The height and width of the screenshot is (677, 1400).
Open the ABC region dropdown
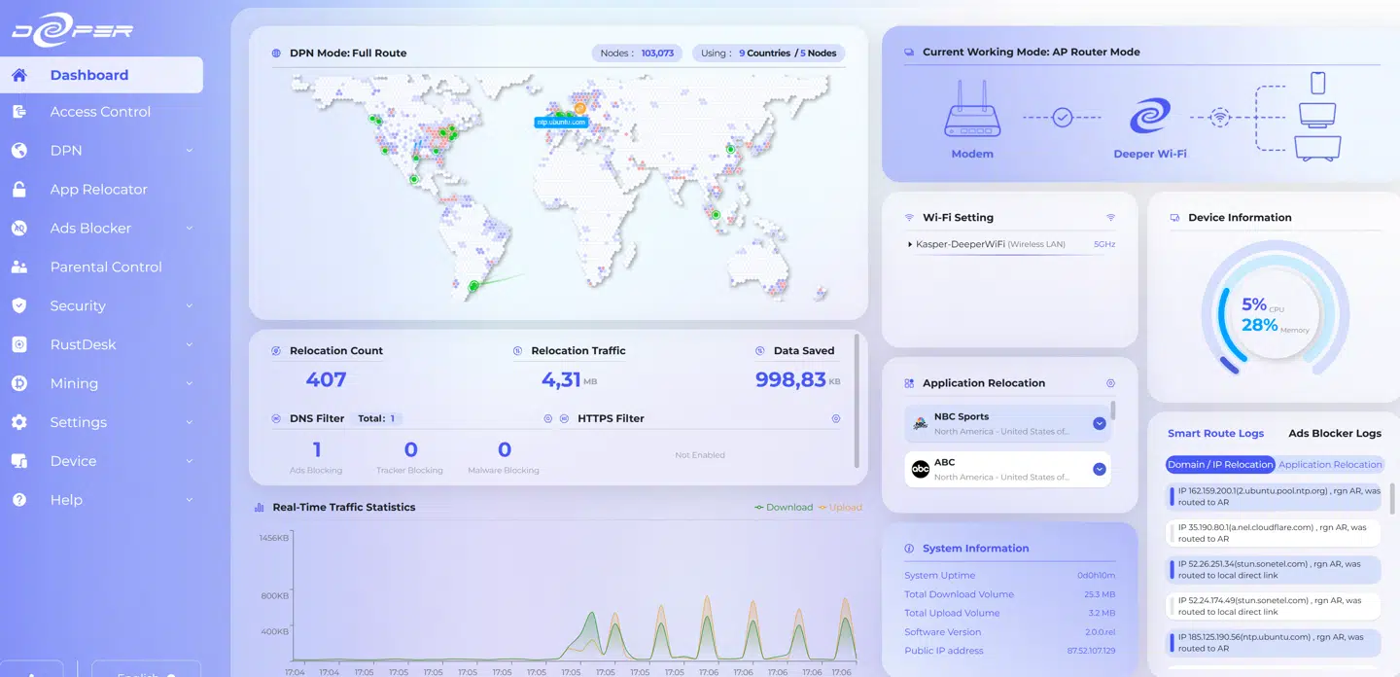(1100, 469)
